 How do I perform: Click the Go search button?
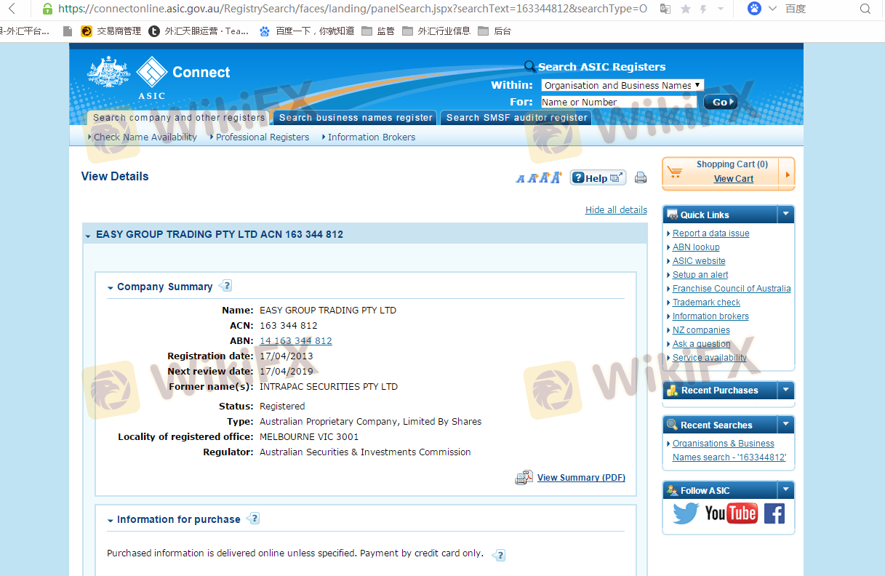[x=720, y=102]
